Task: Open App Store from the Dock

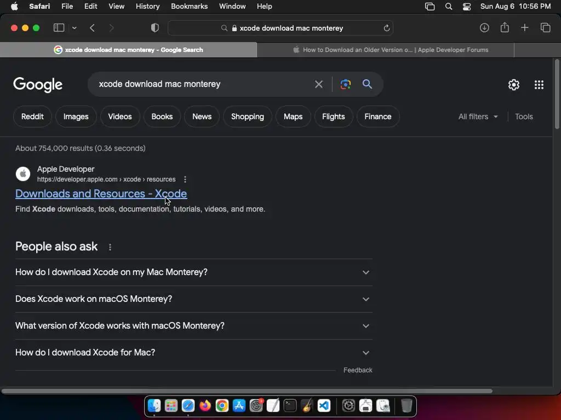Action: click(239, 406)
